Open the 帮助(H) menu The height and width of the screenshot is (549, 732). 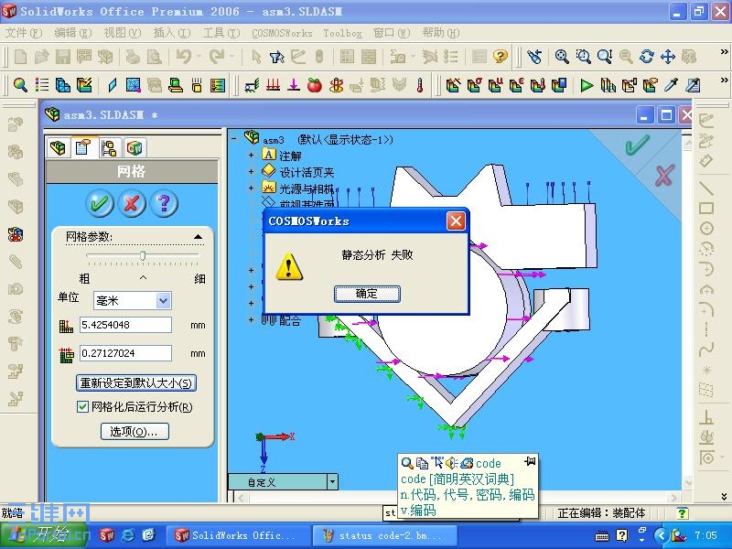click(x=441, y=33)
